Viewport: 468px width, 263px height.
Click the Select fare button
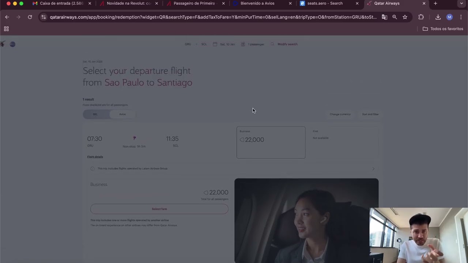(x=159, y=209)
